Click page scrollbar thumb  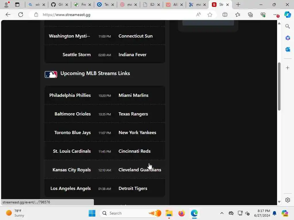pyautogui.click(x=279, y=87)
